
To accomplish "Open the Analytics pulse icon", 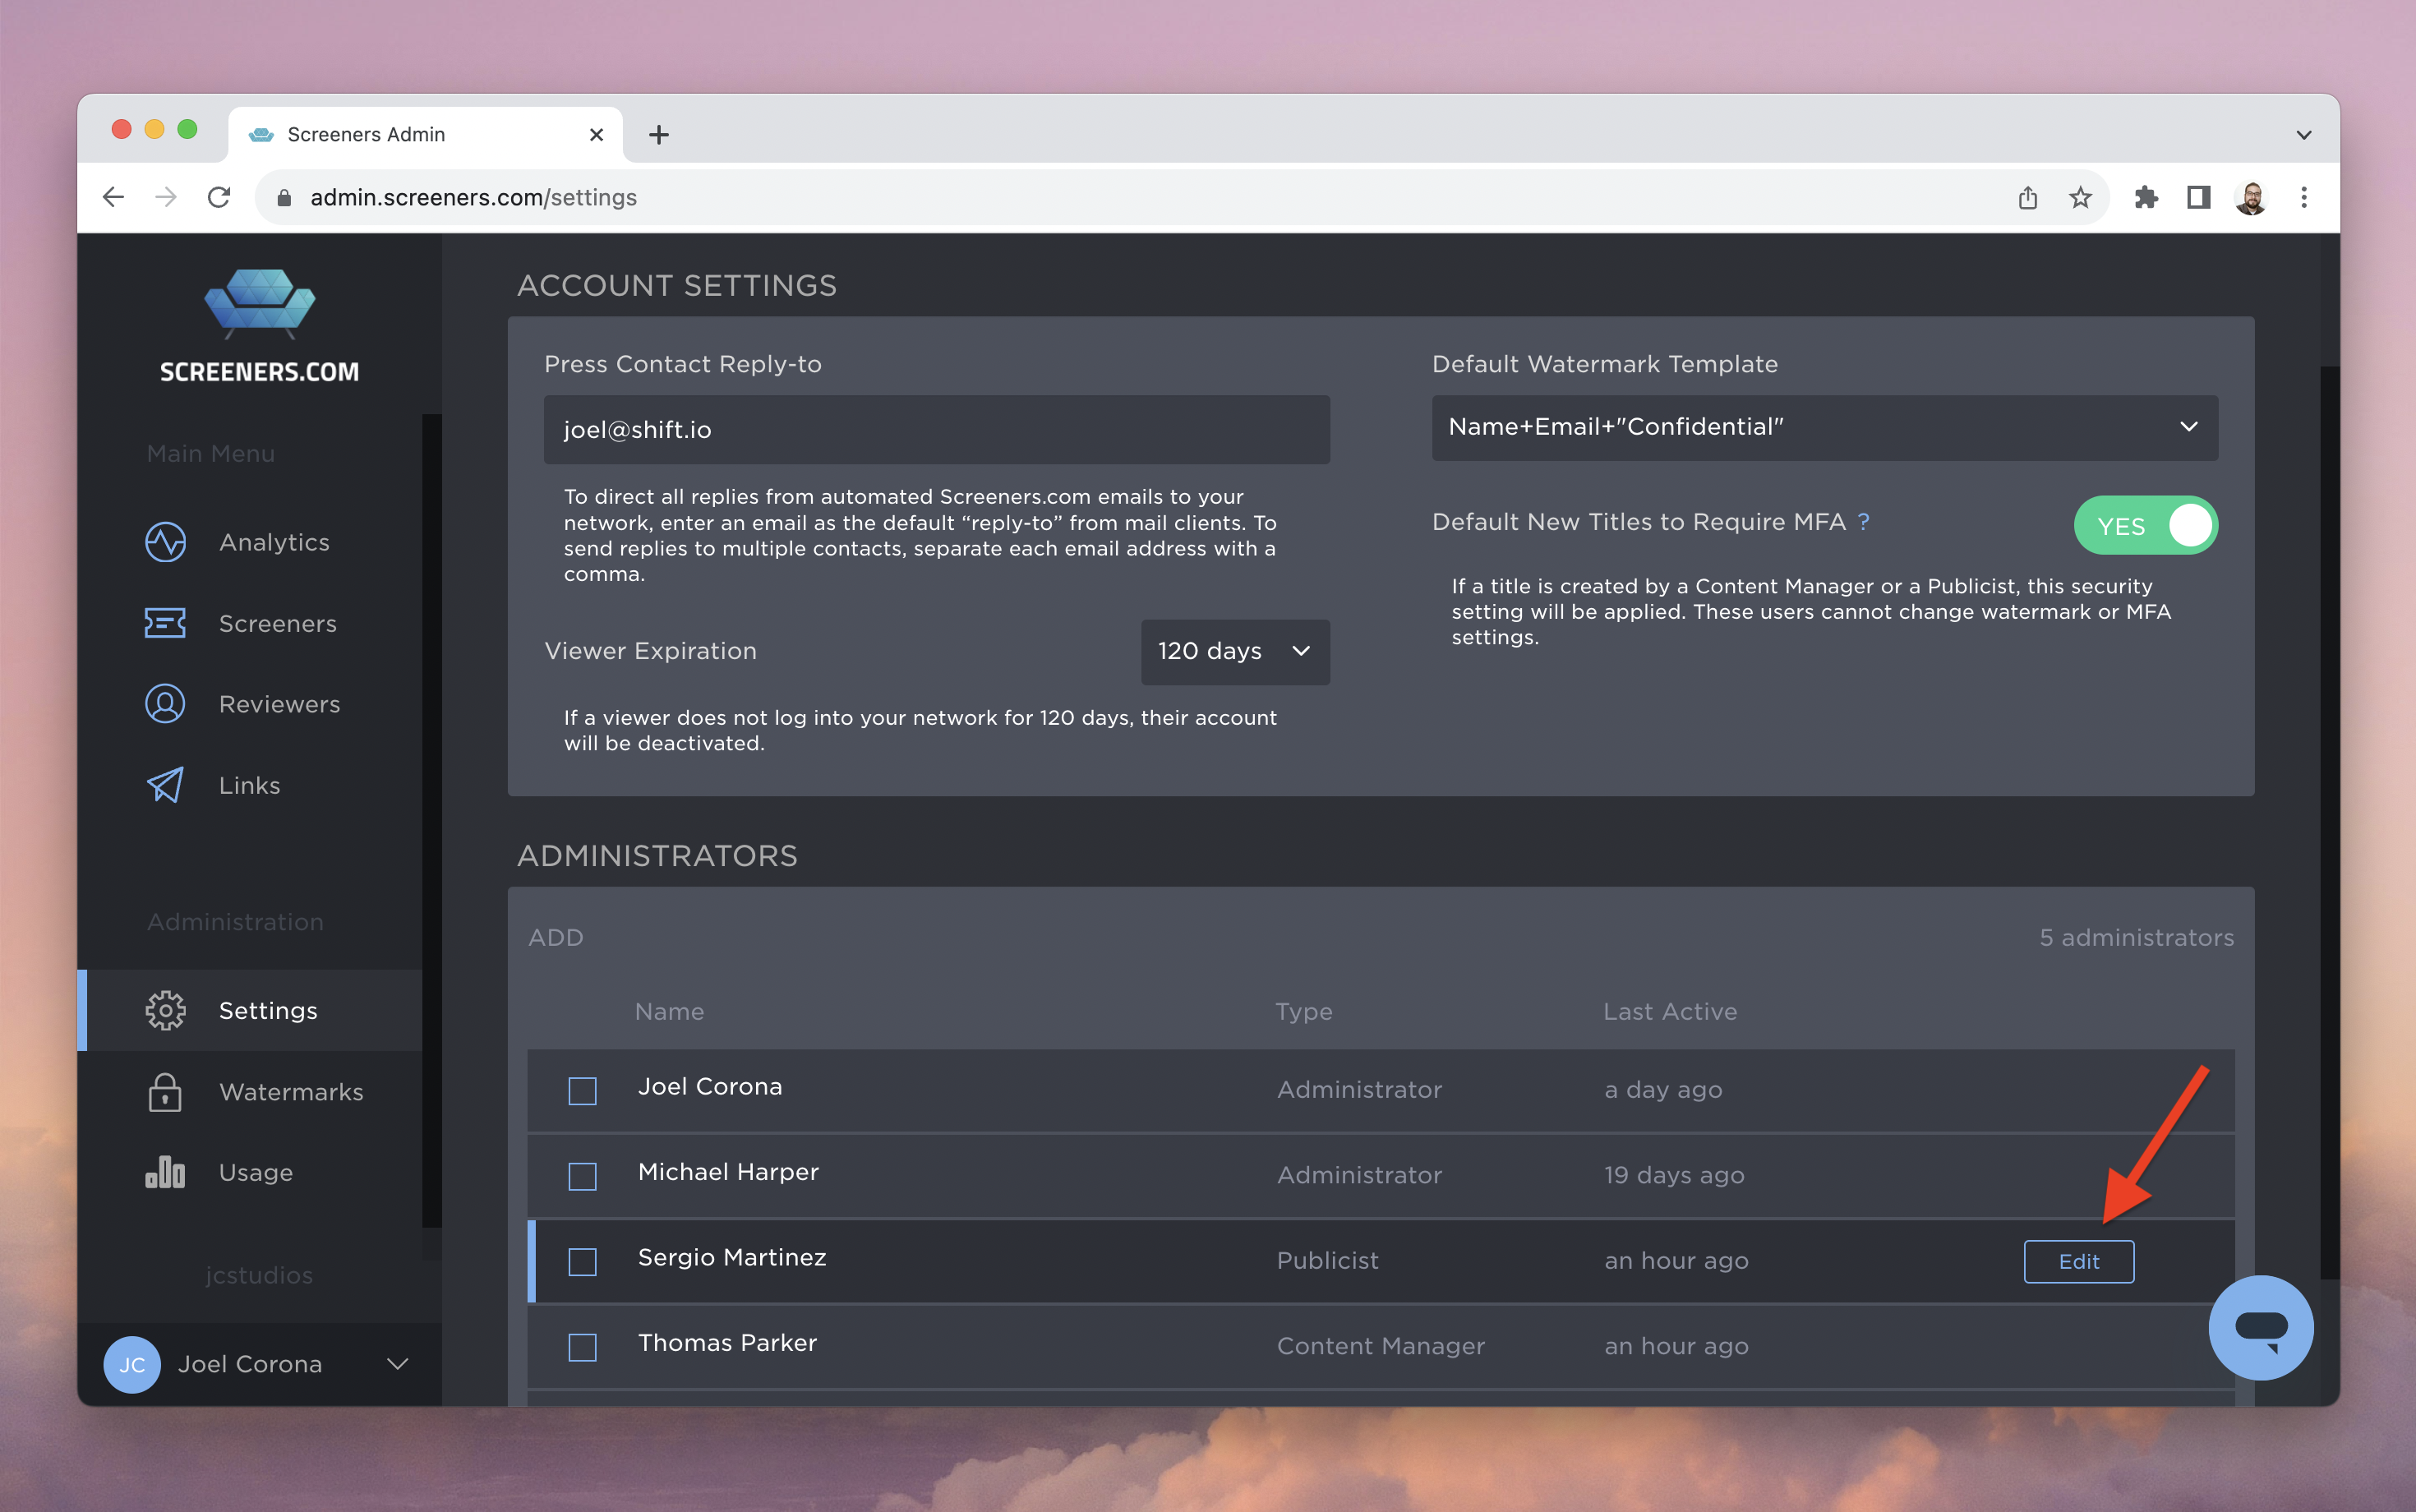I will coord(165,542).
